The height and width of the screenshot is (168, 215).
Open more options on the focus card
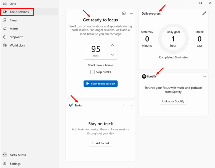pyautogui.click(x=132, y=13)
